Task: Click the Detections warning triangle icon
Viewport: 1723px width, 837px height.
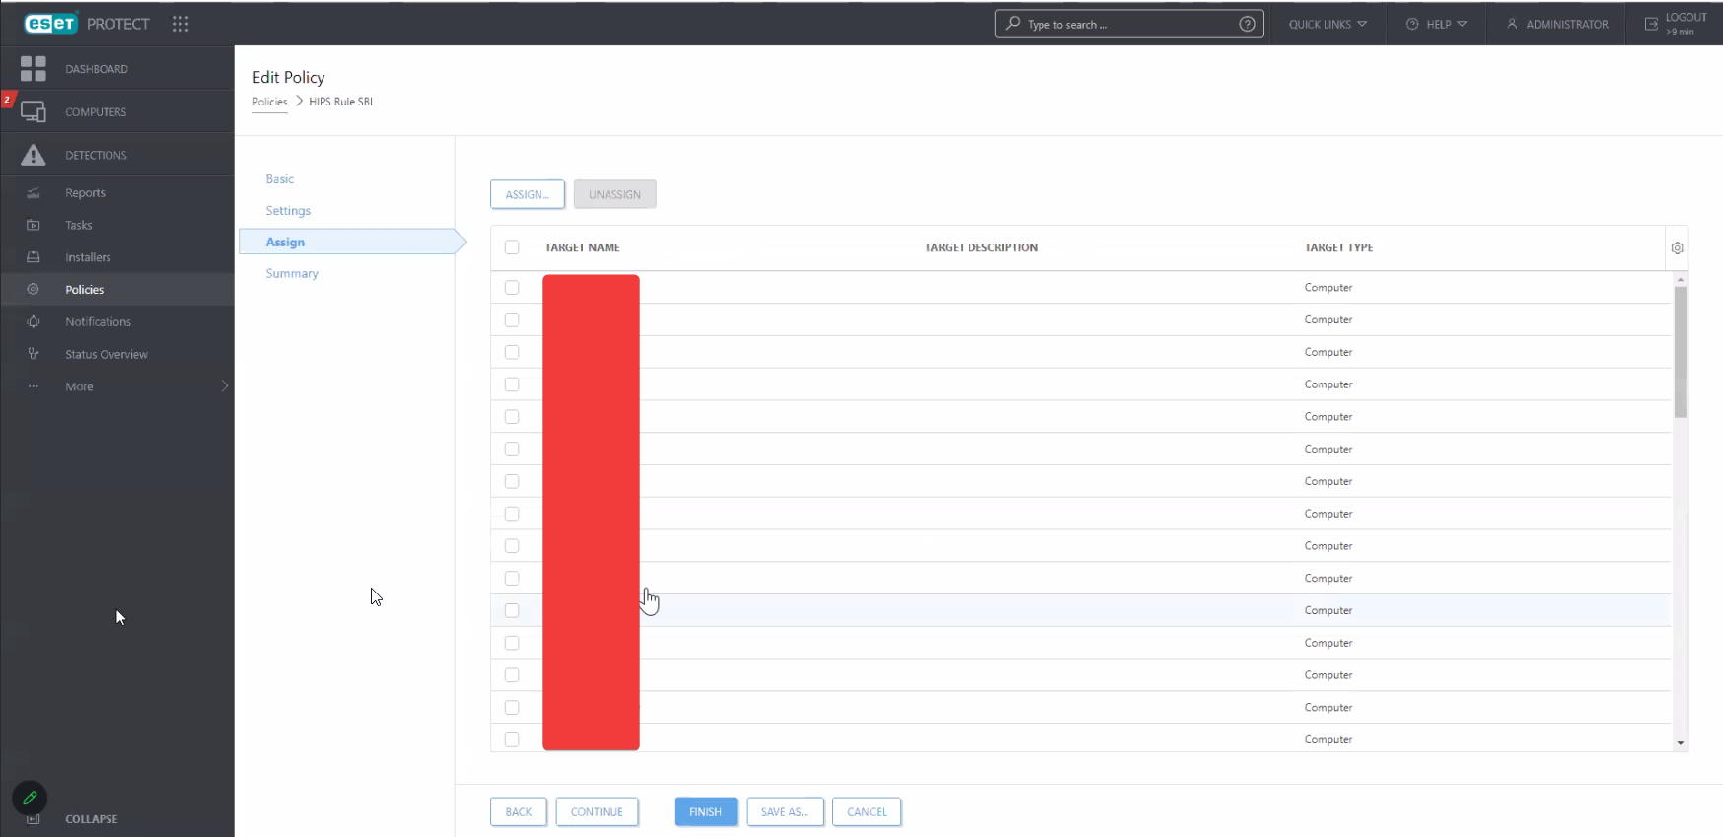Action: click(33, 155)
